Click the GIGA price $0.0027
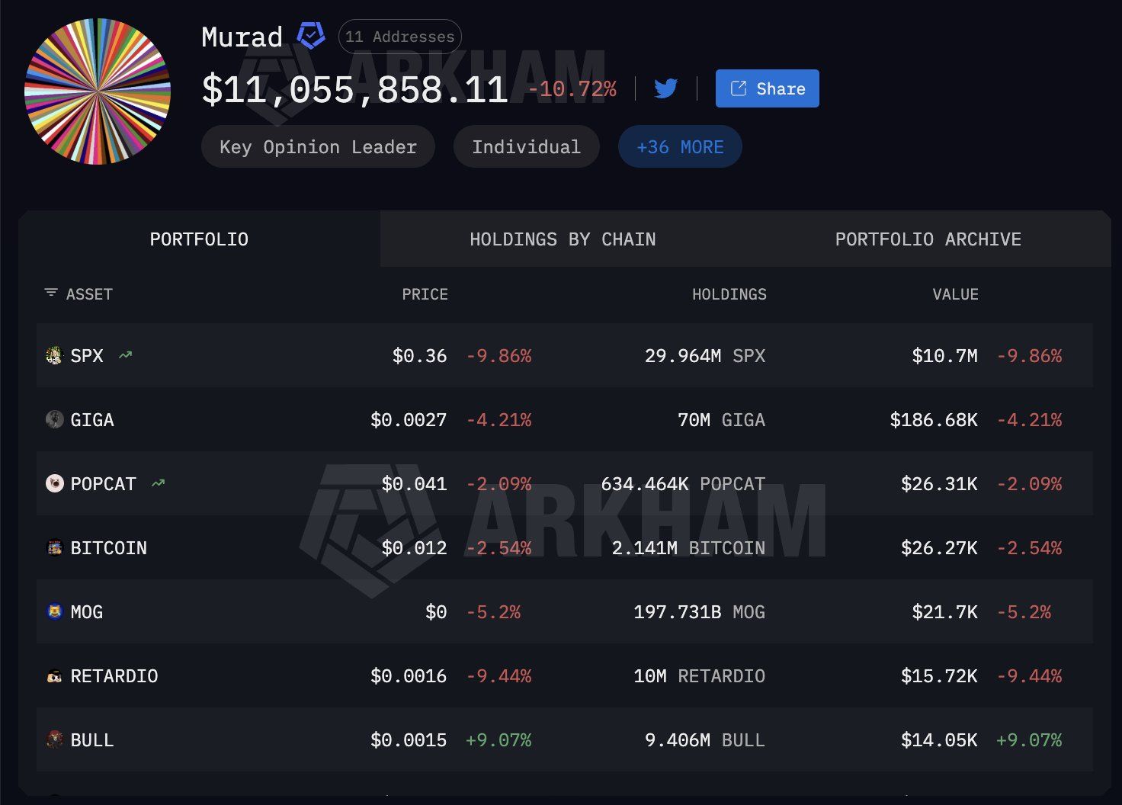Image resolution: width=1122 pixels, height=805 pixels. click(x=409, y=419)
